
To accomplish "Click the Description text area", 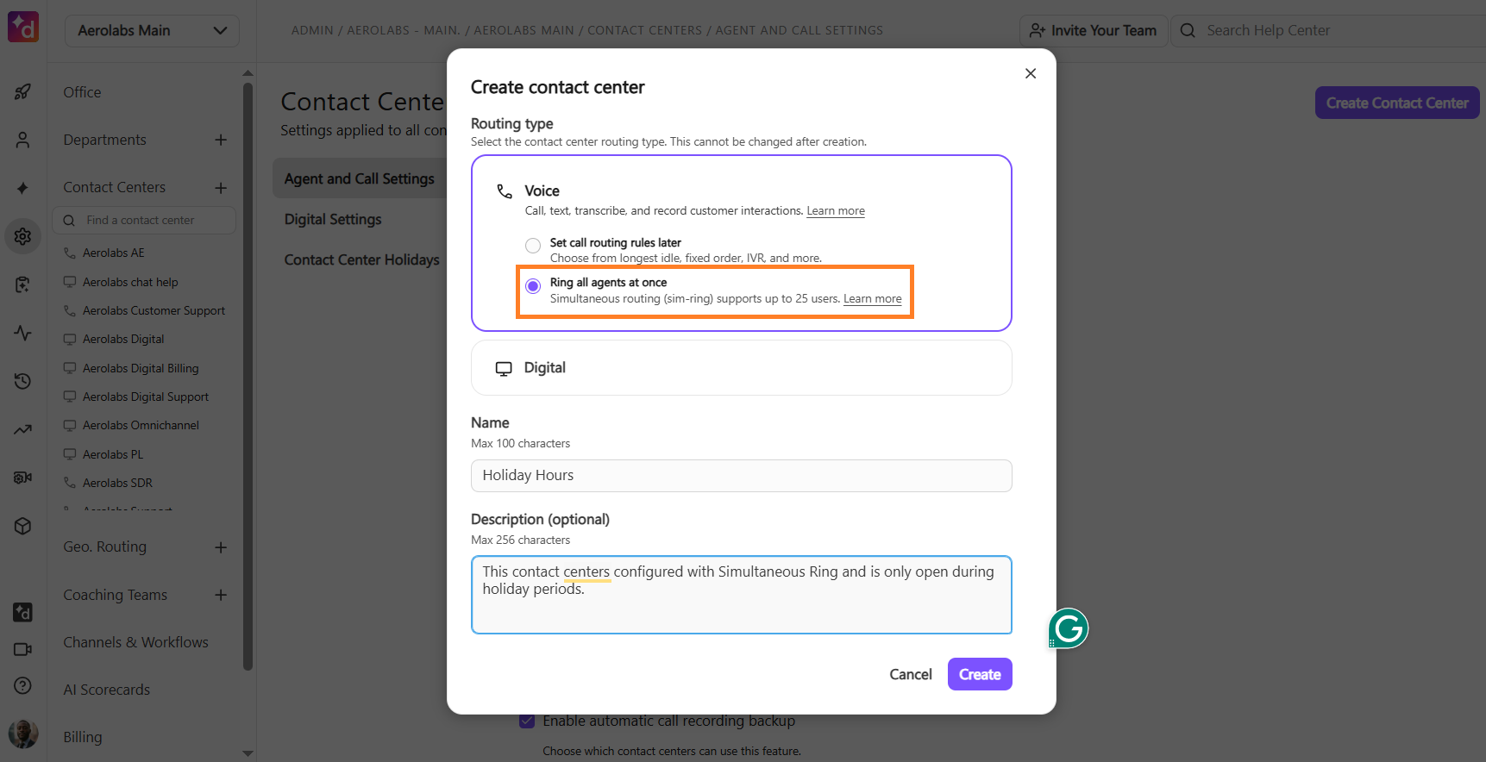I will click(742, 595).
